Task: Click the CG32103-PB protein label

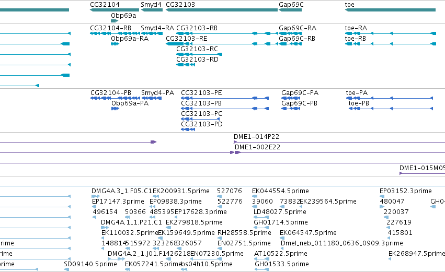Action: click(x=201, y=103)
